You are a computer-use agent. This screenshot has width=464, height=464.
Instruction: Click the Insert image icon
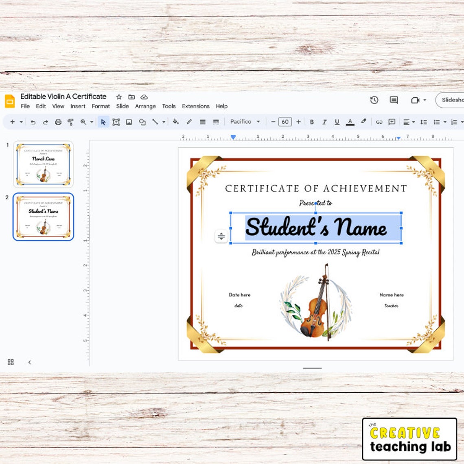[129, 122]
